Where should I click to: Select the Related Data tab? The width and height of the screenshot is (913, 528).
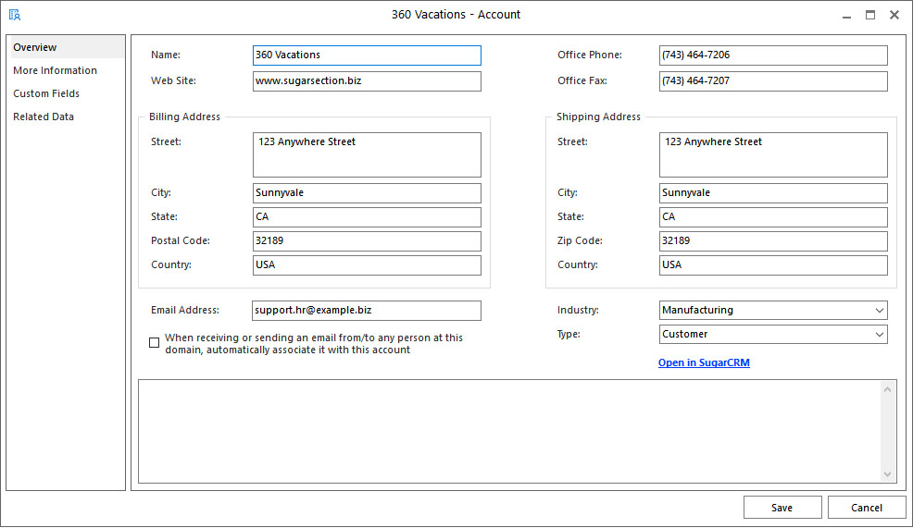pyautogui.click(x=44, y=117)
